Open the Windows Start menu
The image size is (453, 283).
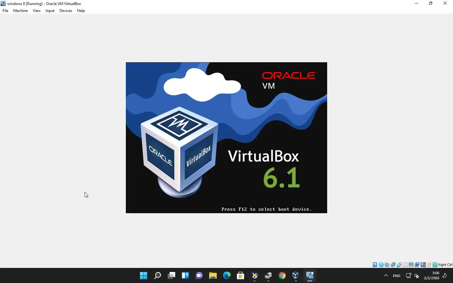144,276
